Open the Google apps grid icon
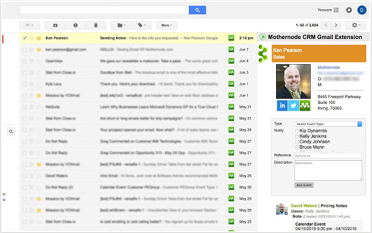This screenshot has width=372, height=233. coord(336,10)
